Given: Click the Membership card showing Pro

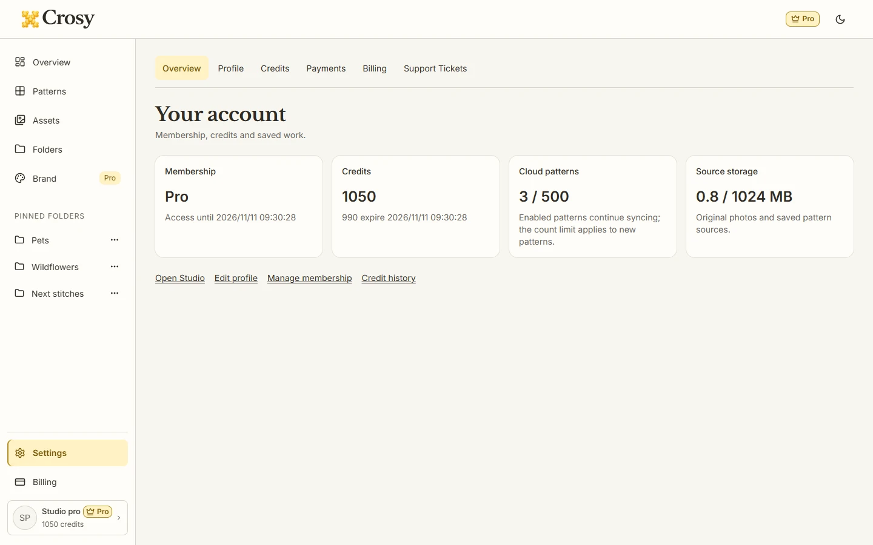Looking at the screenshot, I should click(x=239, y=206).
